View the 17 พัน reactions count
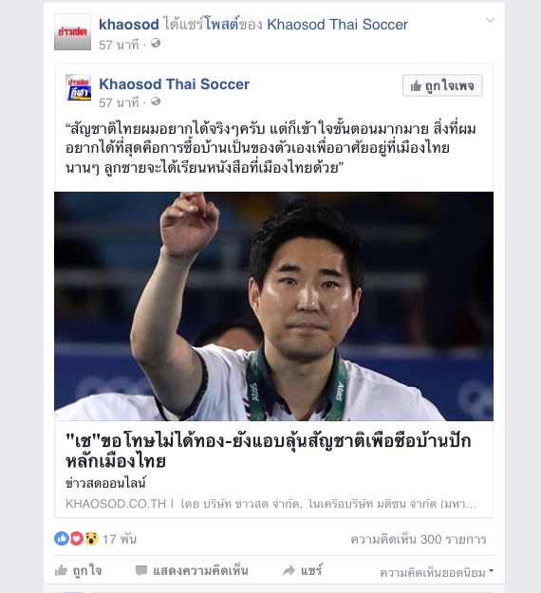The height and width of the screenshot is (593, 541). [120, 539]
